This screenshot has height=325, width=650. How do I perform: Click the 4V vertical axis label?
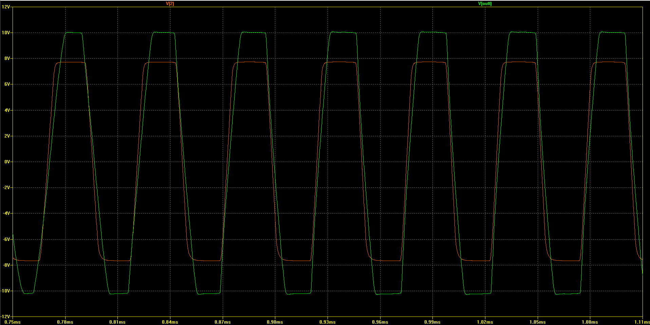point(7,110)
